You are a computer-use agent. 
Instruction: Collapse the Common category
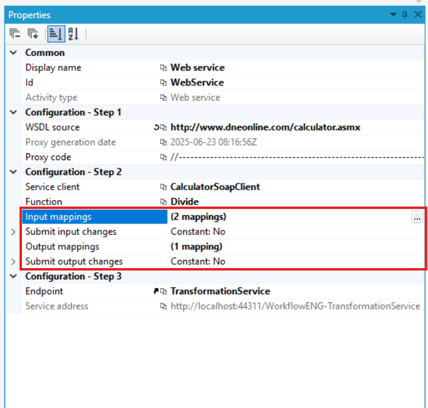[13, 53]
